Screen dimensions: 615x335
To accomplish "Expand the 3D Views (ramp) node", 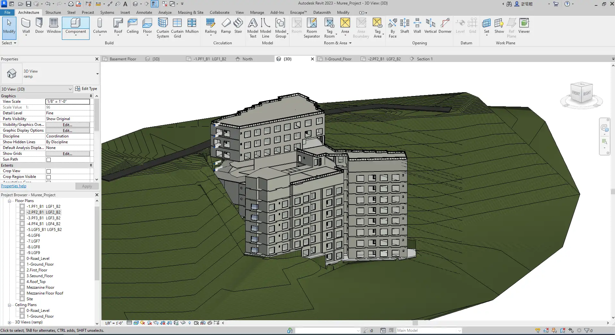I will (x=9, y=322).
